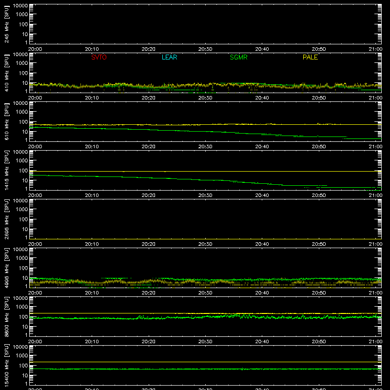
Task: Click 20:00 tick under the 2695 MHz plot
Action: tap(35, 244)
